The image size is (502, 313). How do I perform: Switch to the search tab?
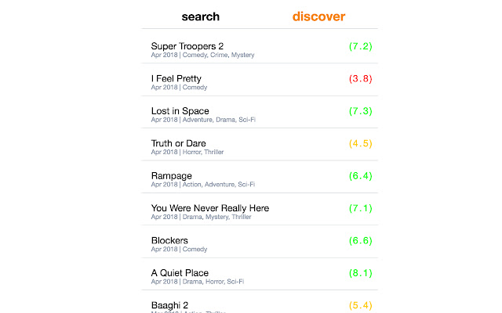tap(200, 16)
